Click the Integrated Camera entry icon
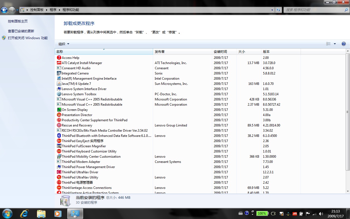The image size is (350, 219). coord(59,73)
